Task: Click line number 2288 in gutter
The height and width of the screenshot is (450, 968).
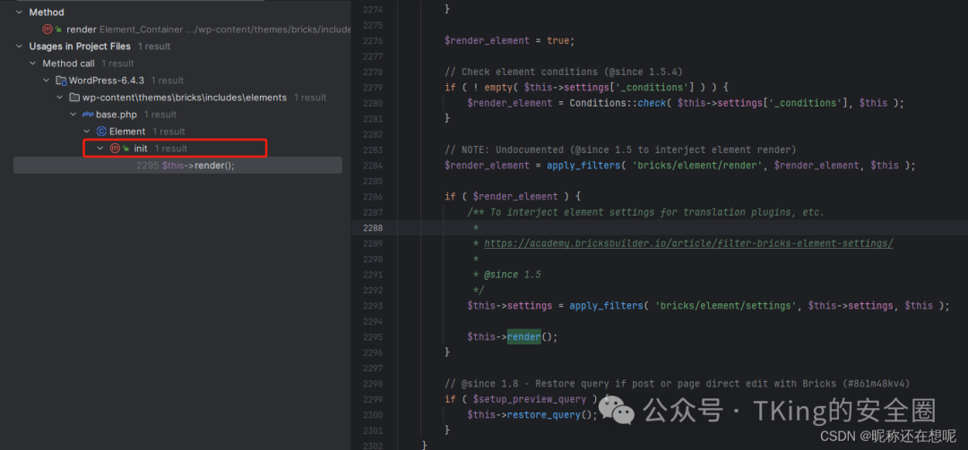Action: (x=372, y=228)
